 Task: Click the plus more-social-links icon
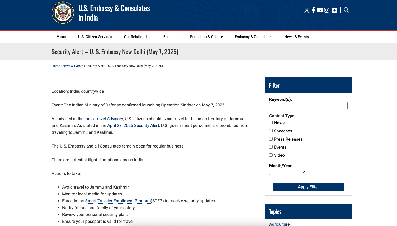335,10
